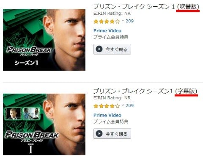Click play icon on dubbed version watch button
Image resolution: width=203 pixels, height=157 pixels.
pos(99,49)
